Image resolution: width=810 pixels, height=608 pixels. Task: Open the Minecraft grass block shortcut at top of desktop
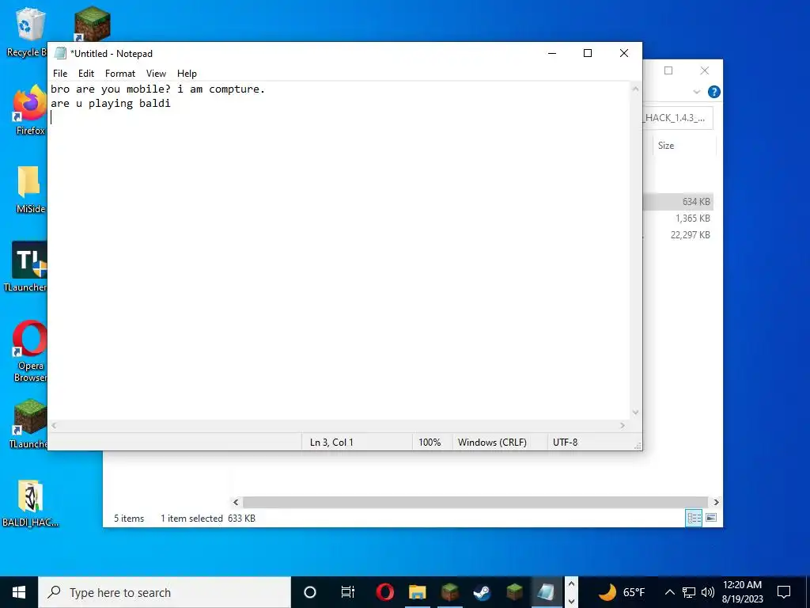92,24
